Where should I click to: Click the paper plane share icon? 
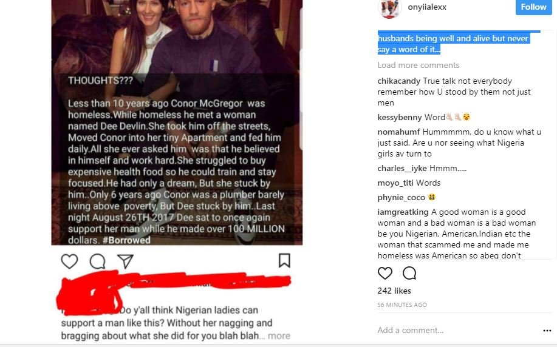coord(125,261)
